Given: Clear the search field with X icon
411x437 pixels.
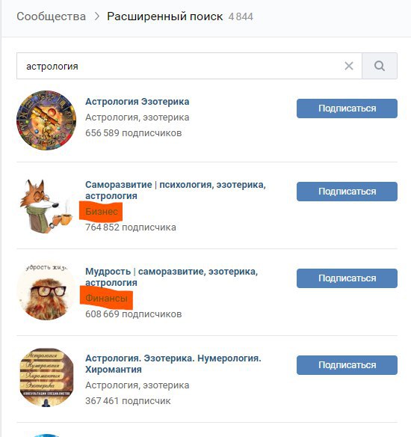Looking at the screenshot, I should click(349, 66).
